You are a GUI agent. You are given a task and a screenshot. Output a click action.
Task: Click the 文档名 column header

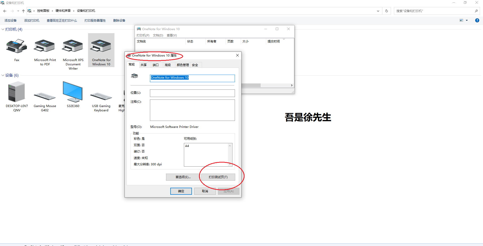160,41
